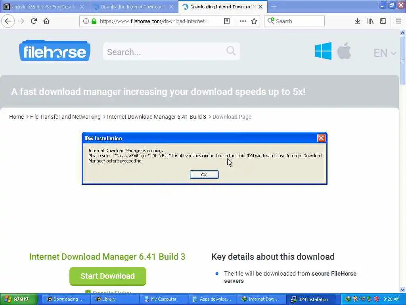
Task: Select the Apple Mac platform icon
Action: coord(344,51)
